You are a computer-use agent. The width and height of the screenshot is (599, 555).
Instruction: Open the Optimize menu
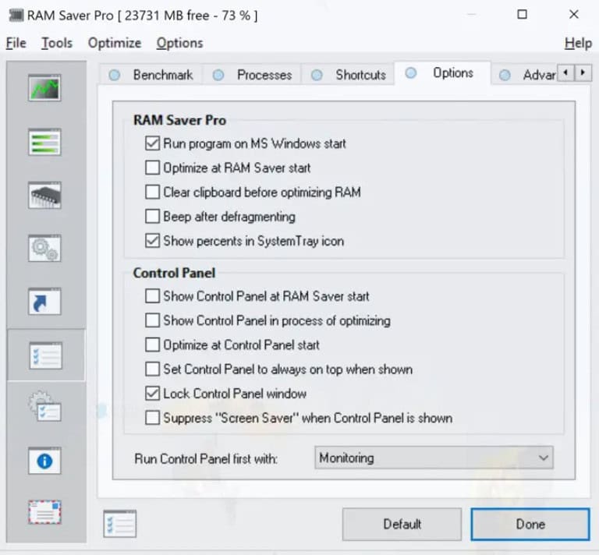pyautogui.click(x=115, y=43)
